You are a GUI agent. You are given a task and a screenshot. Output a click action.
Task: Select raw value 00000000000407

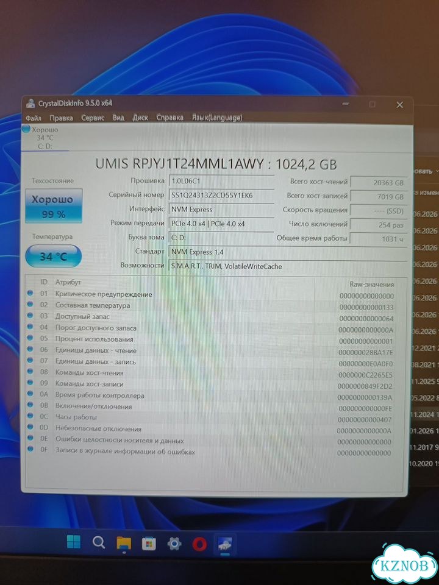point(365,420)
